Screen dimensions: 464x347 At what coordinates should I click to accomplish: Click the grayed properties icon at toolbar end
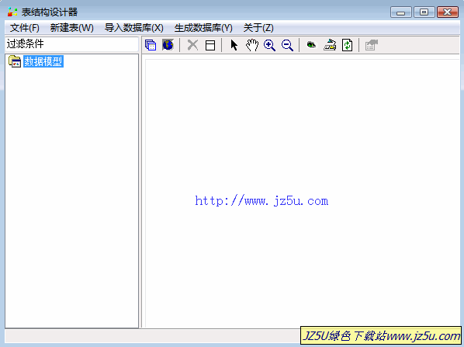[x=372, y=45]
